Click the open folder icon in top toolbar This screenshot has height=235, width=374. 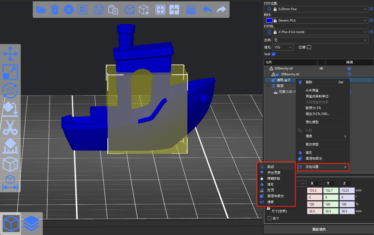41,10
